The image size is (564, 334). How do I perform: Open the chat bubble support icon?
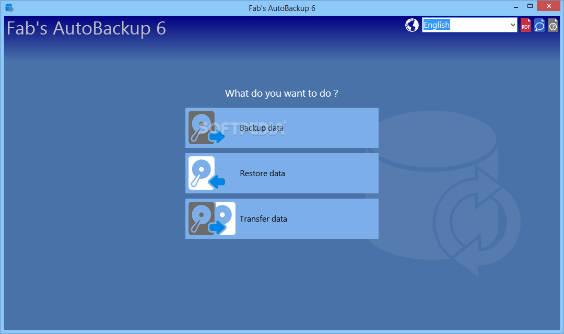pos(539,25)
